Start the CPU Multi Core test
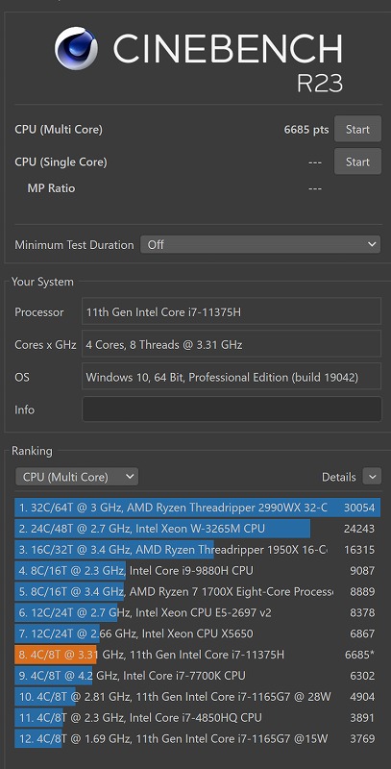Image resolution: width=391 pixels, height=769 pixels. click(357, 130)
